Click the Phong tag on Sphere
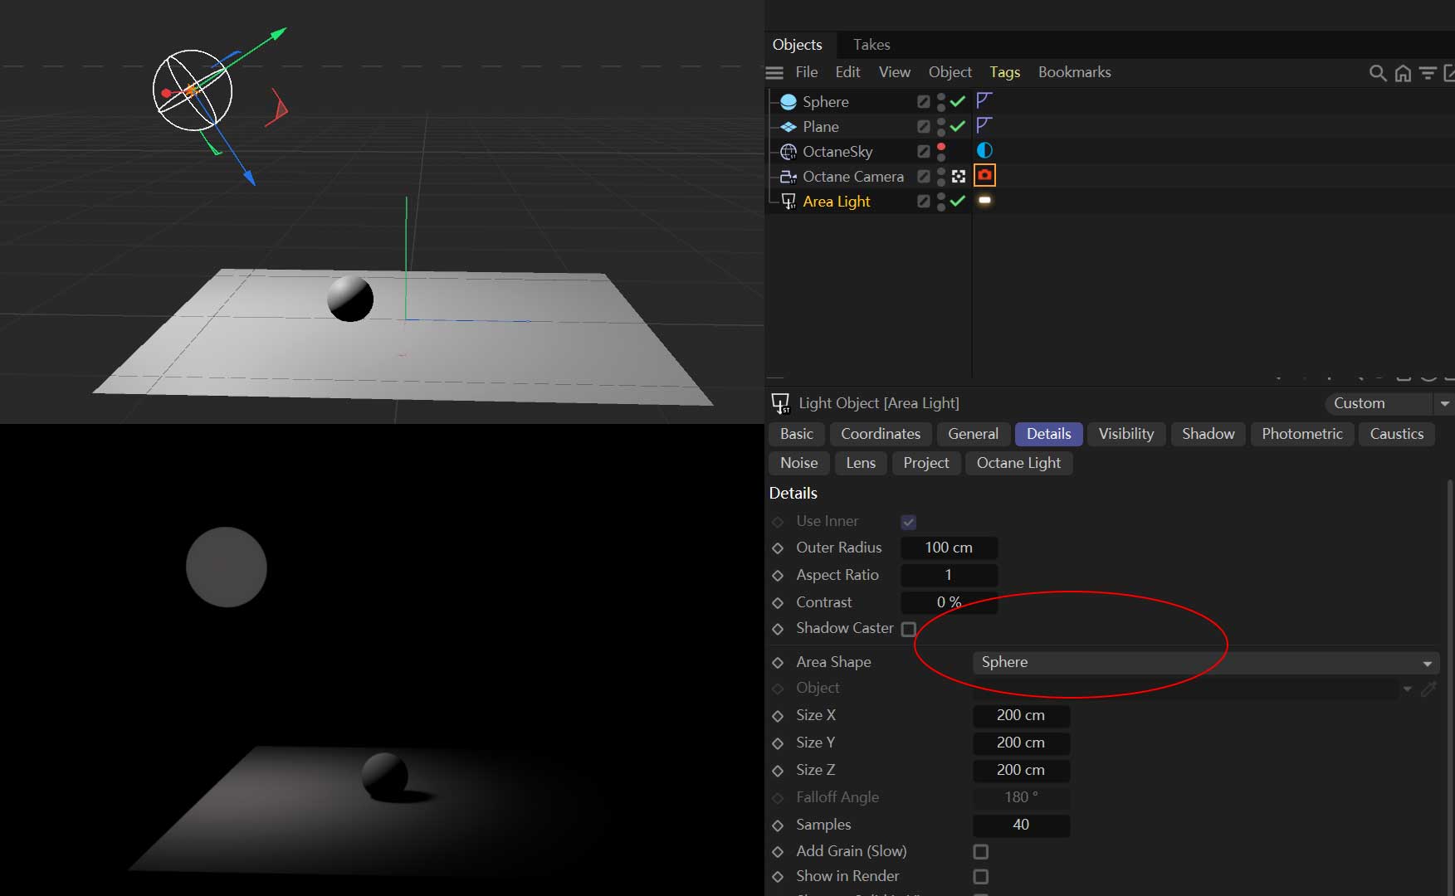Viewport: 1455px width, 896px height. pyautogui.click(x=984, y=100)
